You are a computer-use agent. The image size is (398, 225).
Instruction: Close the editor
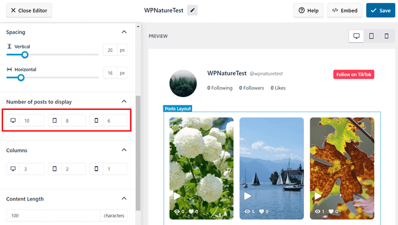pos(29,11)
